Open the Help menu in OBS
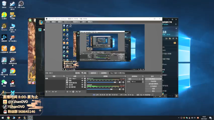The height and width of the screenshot is (120, 214). (x=90, y=22)
